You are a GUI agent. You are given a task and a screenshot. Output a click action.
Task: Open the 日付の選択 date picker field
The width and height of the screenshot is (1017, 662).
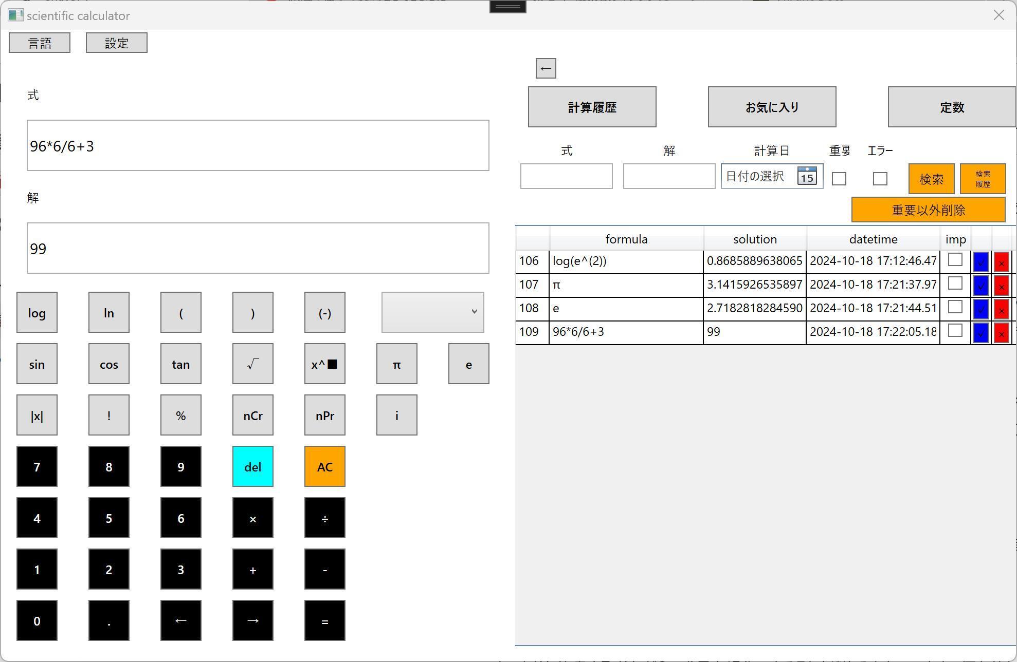pyautogui.click(x=756, y=176)
